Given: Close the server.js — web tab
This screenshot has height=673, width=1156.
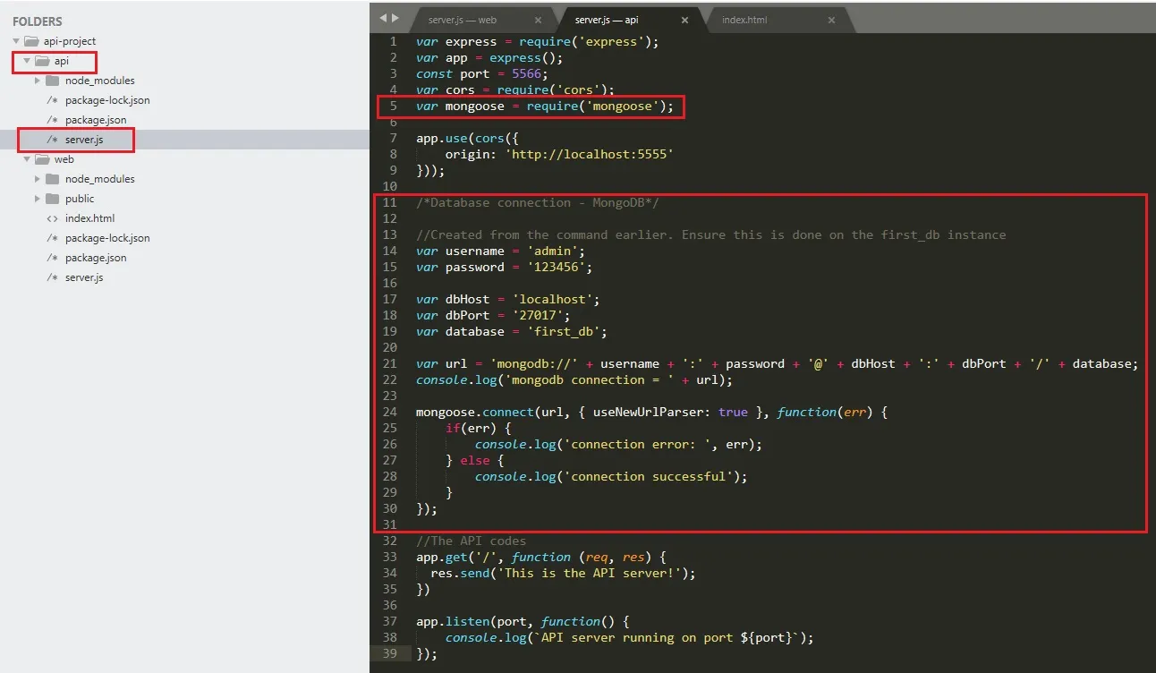Looking at the screenshot, I should point(538,20).
